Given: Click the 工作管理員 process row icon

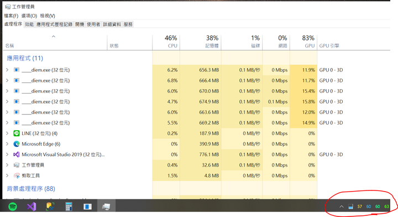Looking at the screenshot, I should pos(17,165).
